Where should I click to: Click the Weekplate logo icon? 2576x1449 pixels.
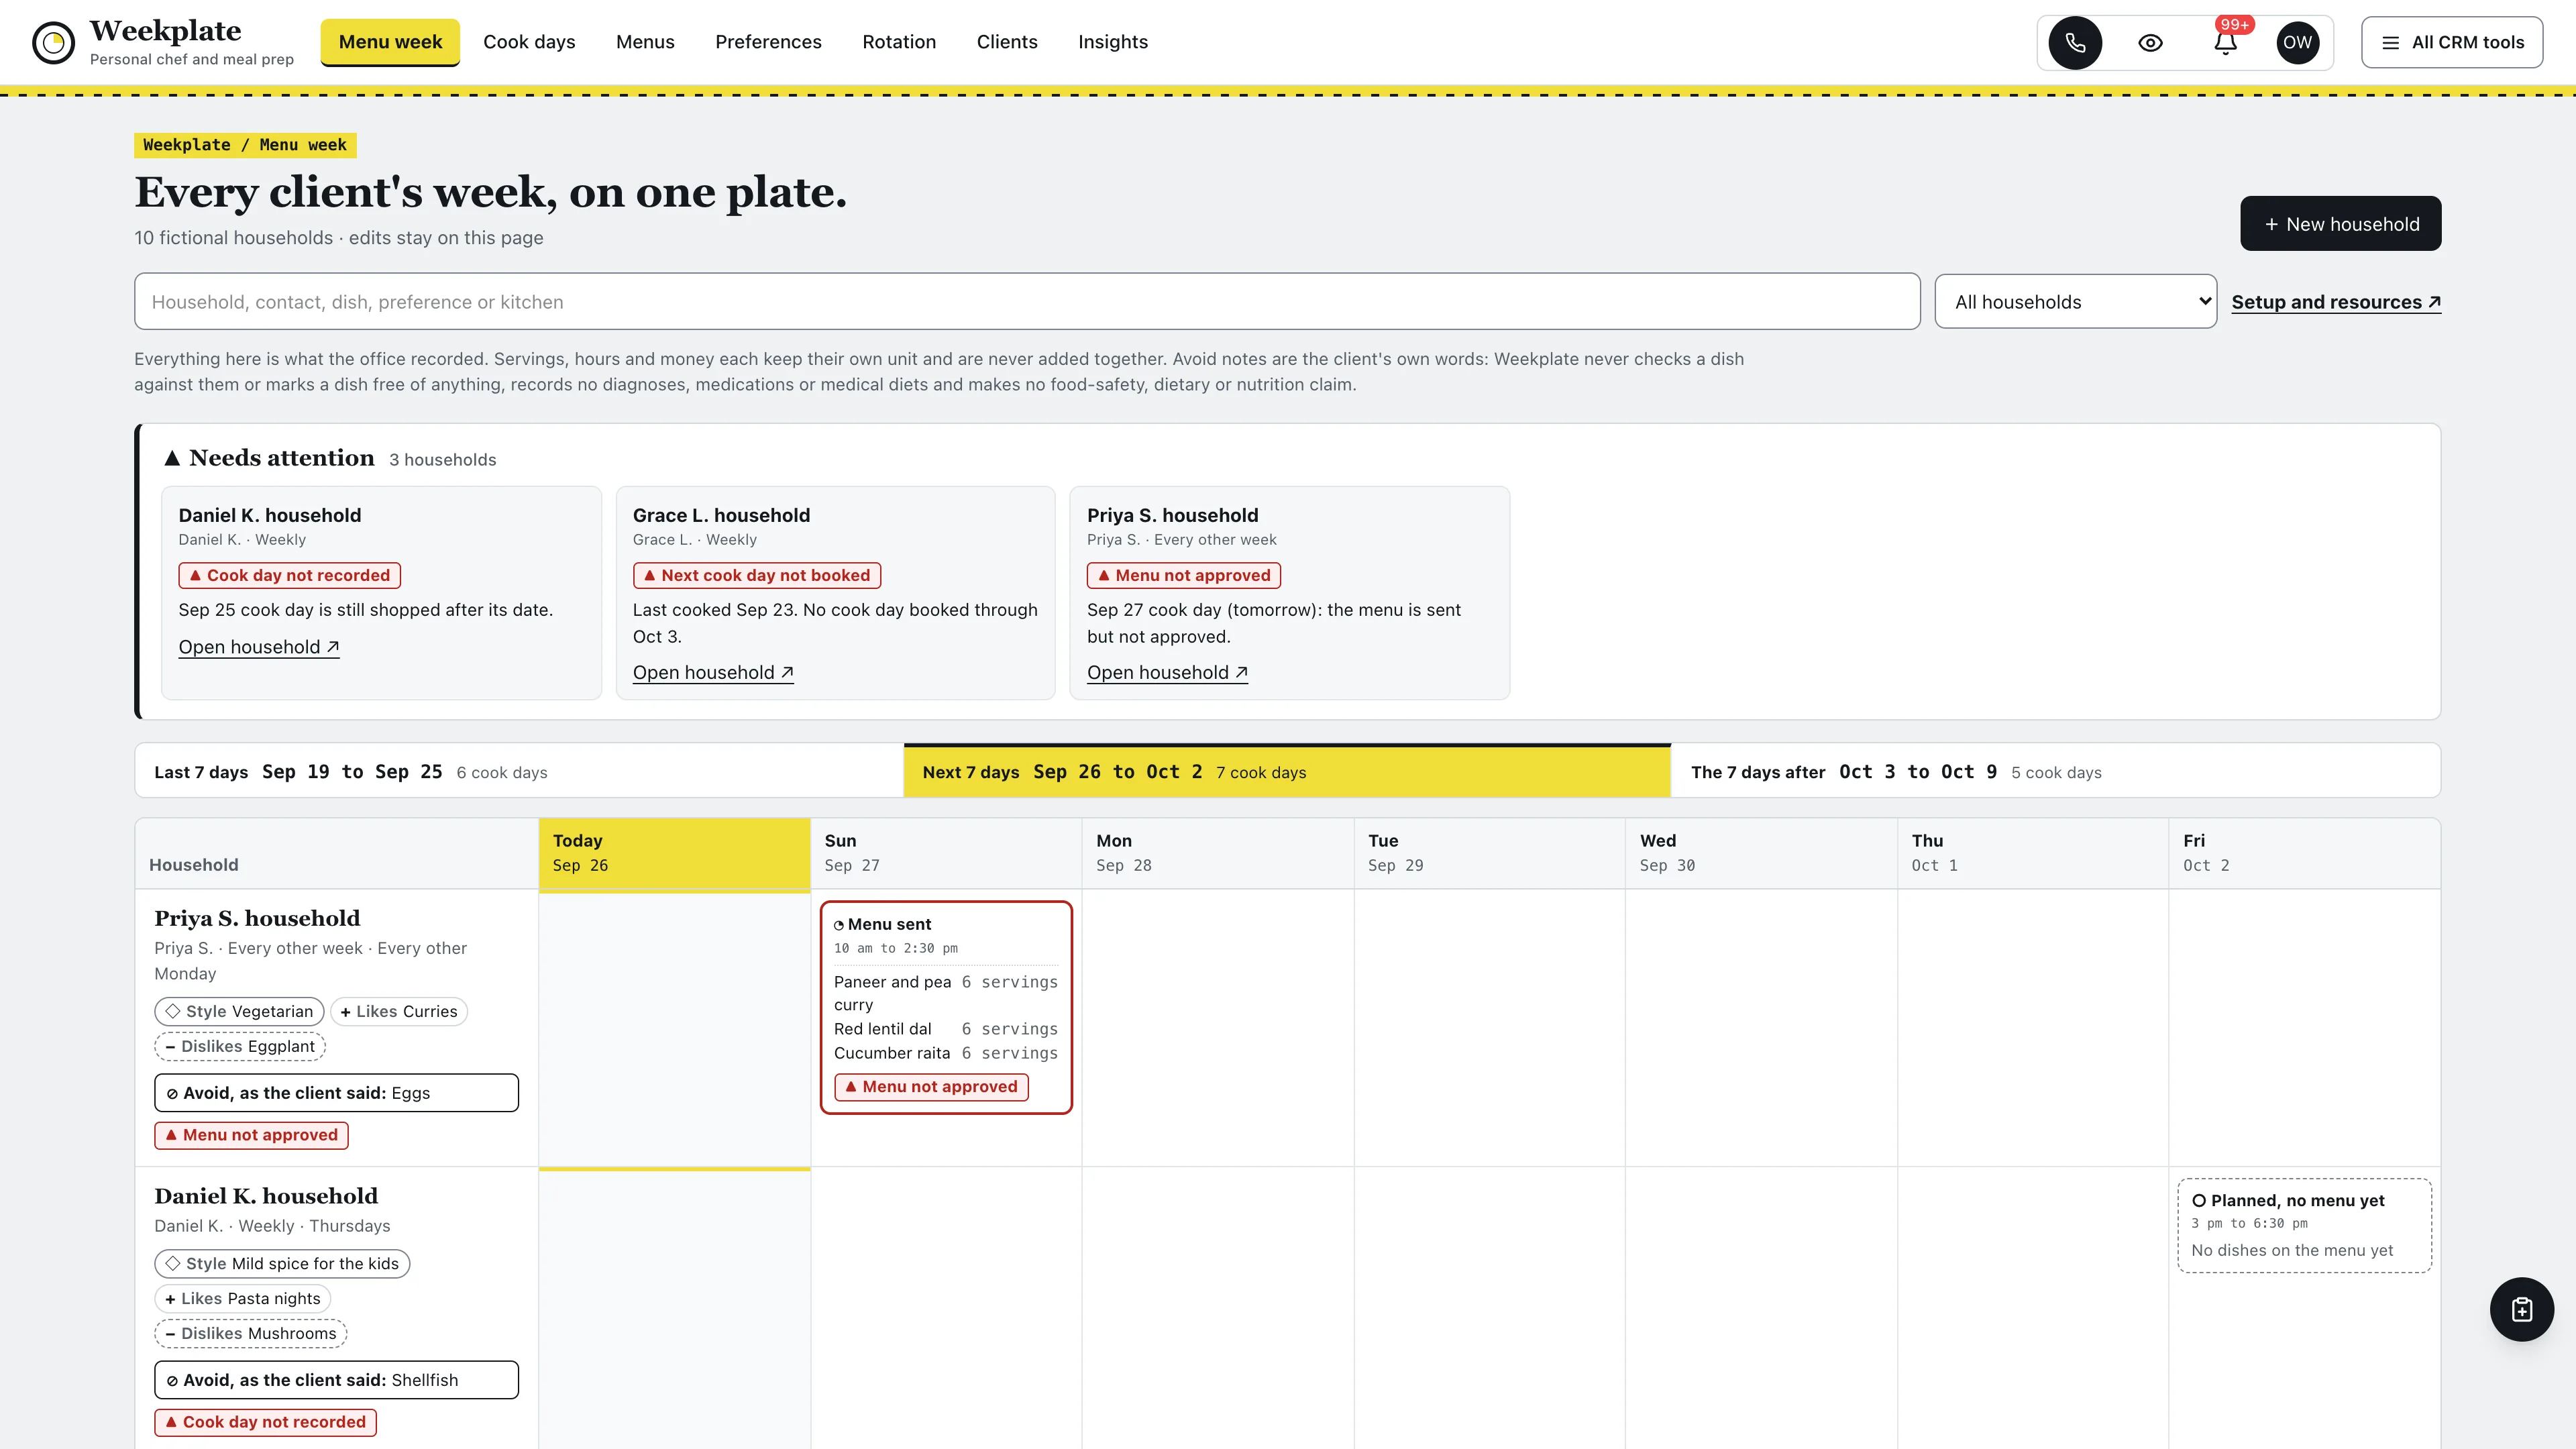[x=53, y=42]
